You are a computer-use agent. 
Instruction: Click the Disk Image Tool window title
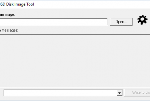[x=17, y=4]
